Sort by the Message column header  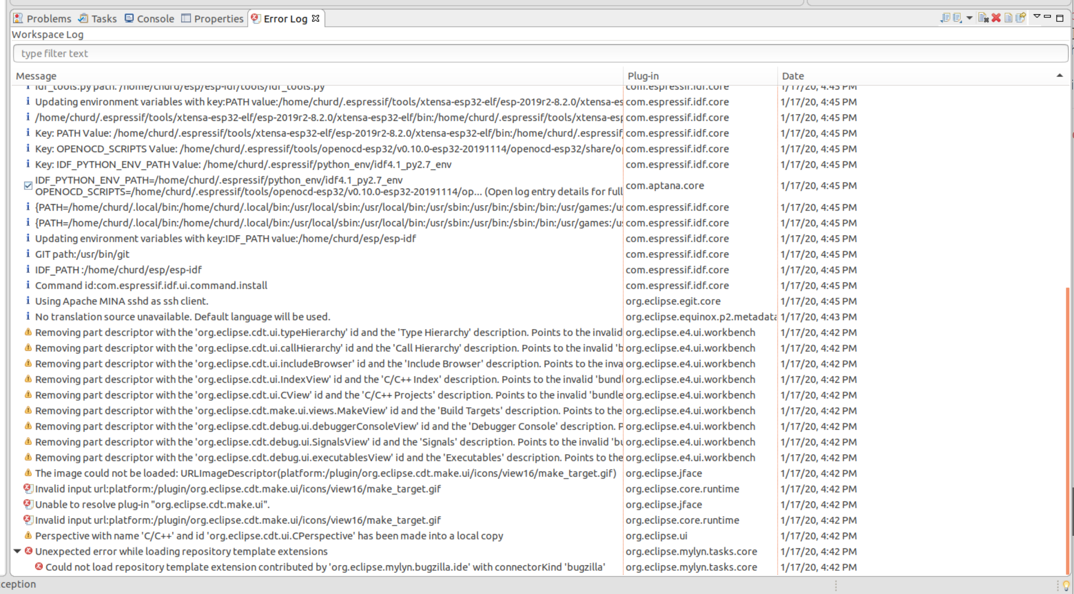(x=317, y=76)
